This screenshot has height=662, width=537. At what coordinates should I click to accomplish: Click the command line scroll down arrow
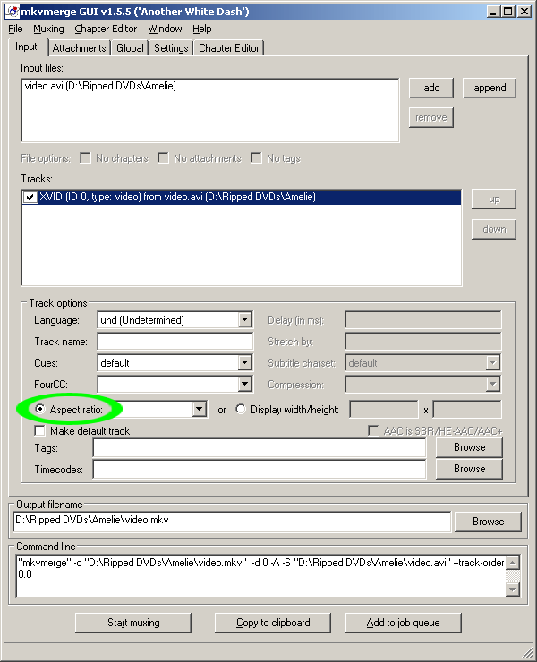pos(513,590)
